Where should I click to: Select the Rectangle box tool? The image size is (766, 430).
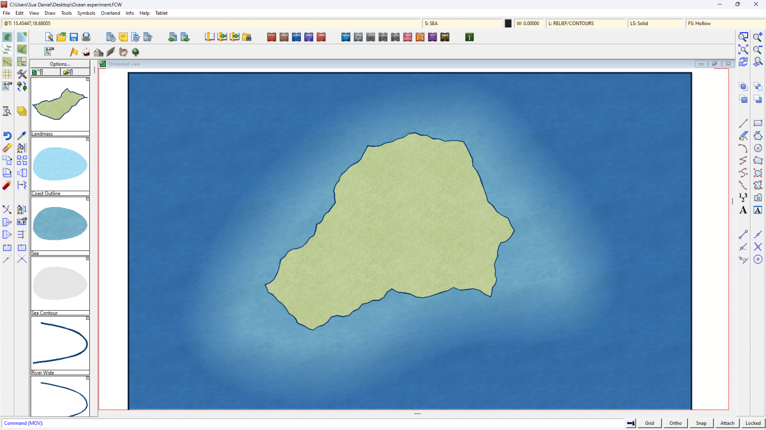(758, 123)
